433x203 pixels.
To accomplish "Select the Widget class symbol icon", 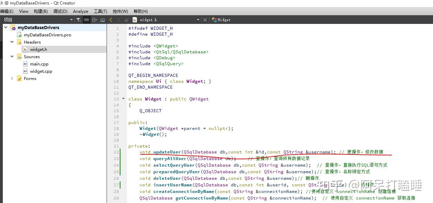I will [214, 20].
